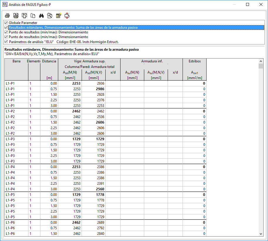Click the scrollbar down arrow of the results table

(x=261, y=233)
